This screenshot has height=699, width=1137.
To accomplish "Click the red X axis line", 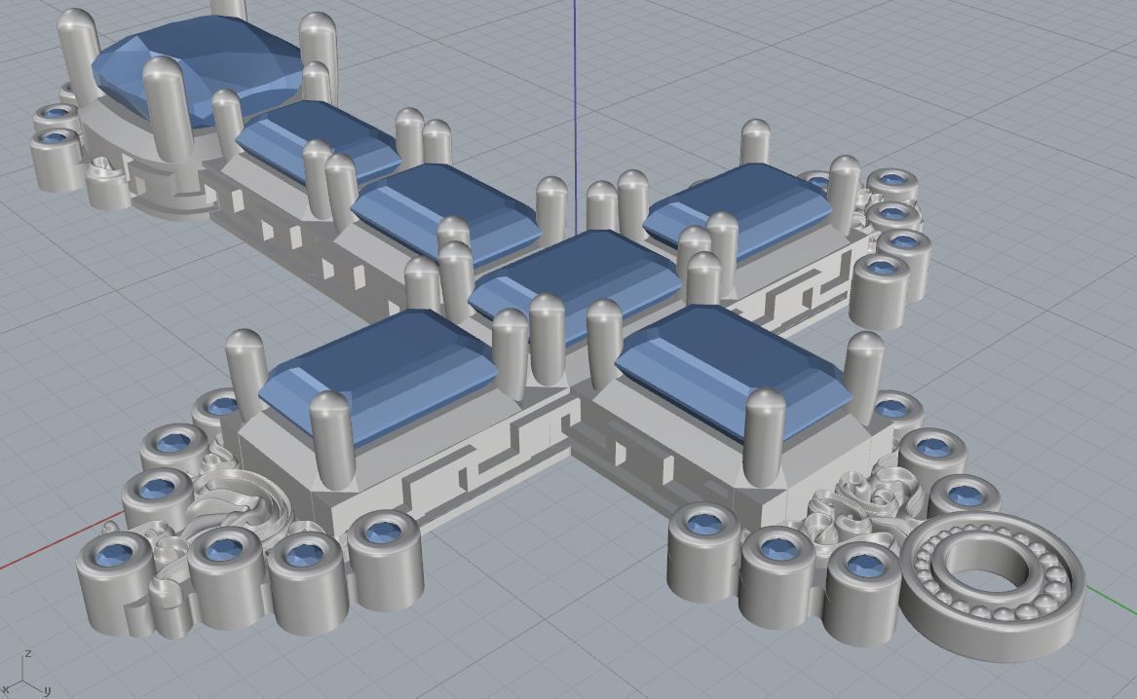I will (61, 539).
